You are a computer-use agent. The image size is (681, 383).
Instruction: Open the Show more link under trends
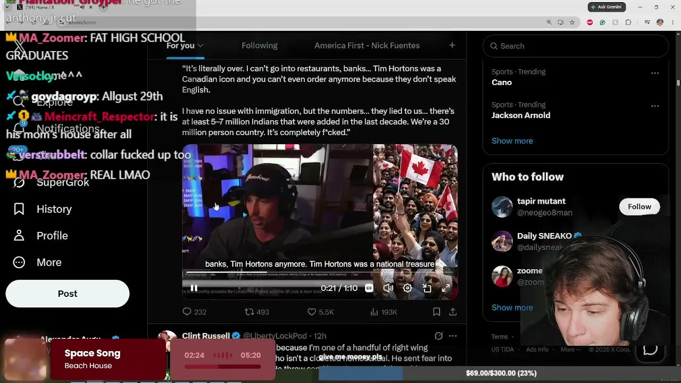(512, 141)
